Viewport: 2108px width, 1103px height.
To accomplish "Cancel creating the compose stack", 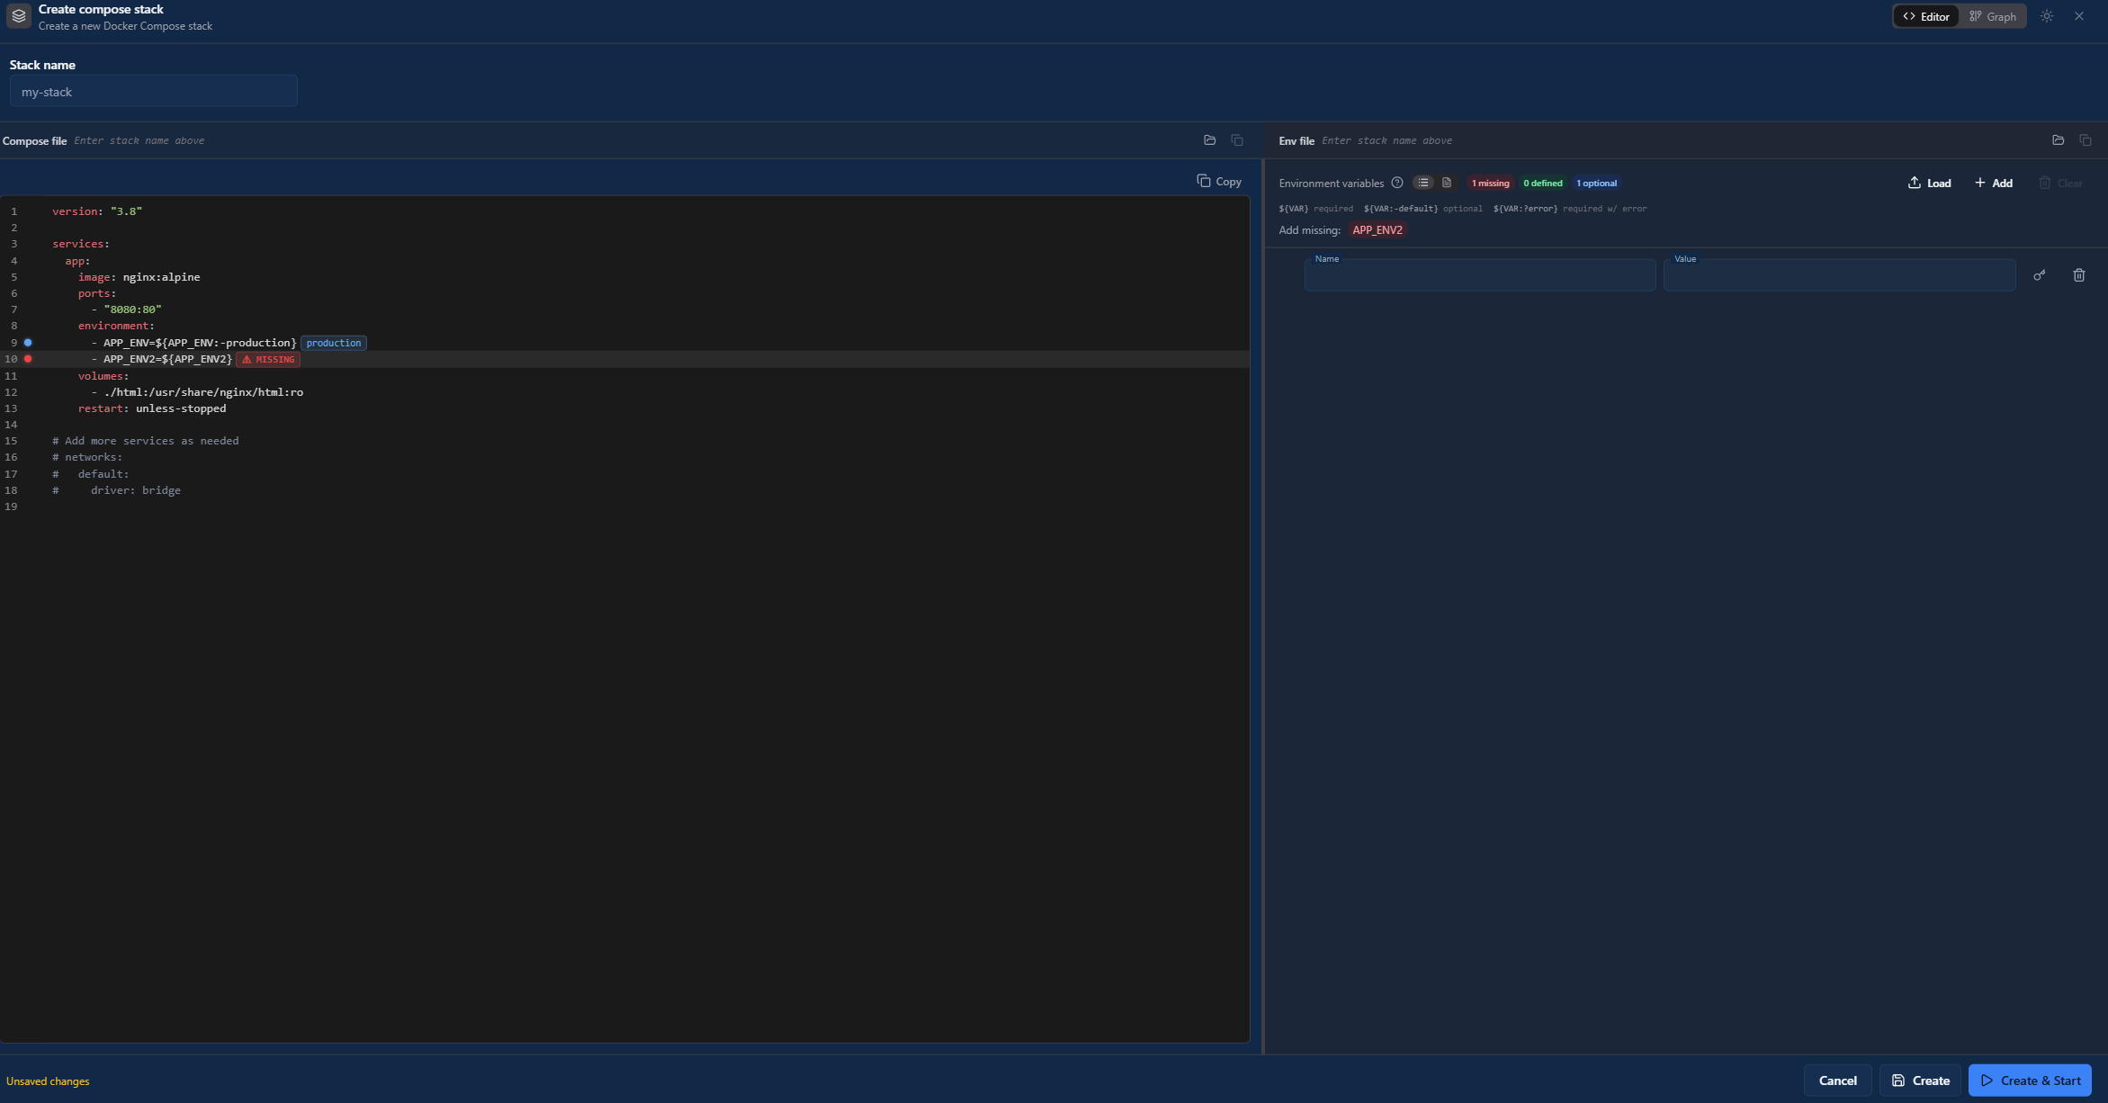I will coord(1837,1080).
